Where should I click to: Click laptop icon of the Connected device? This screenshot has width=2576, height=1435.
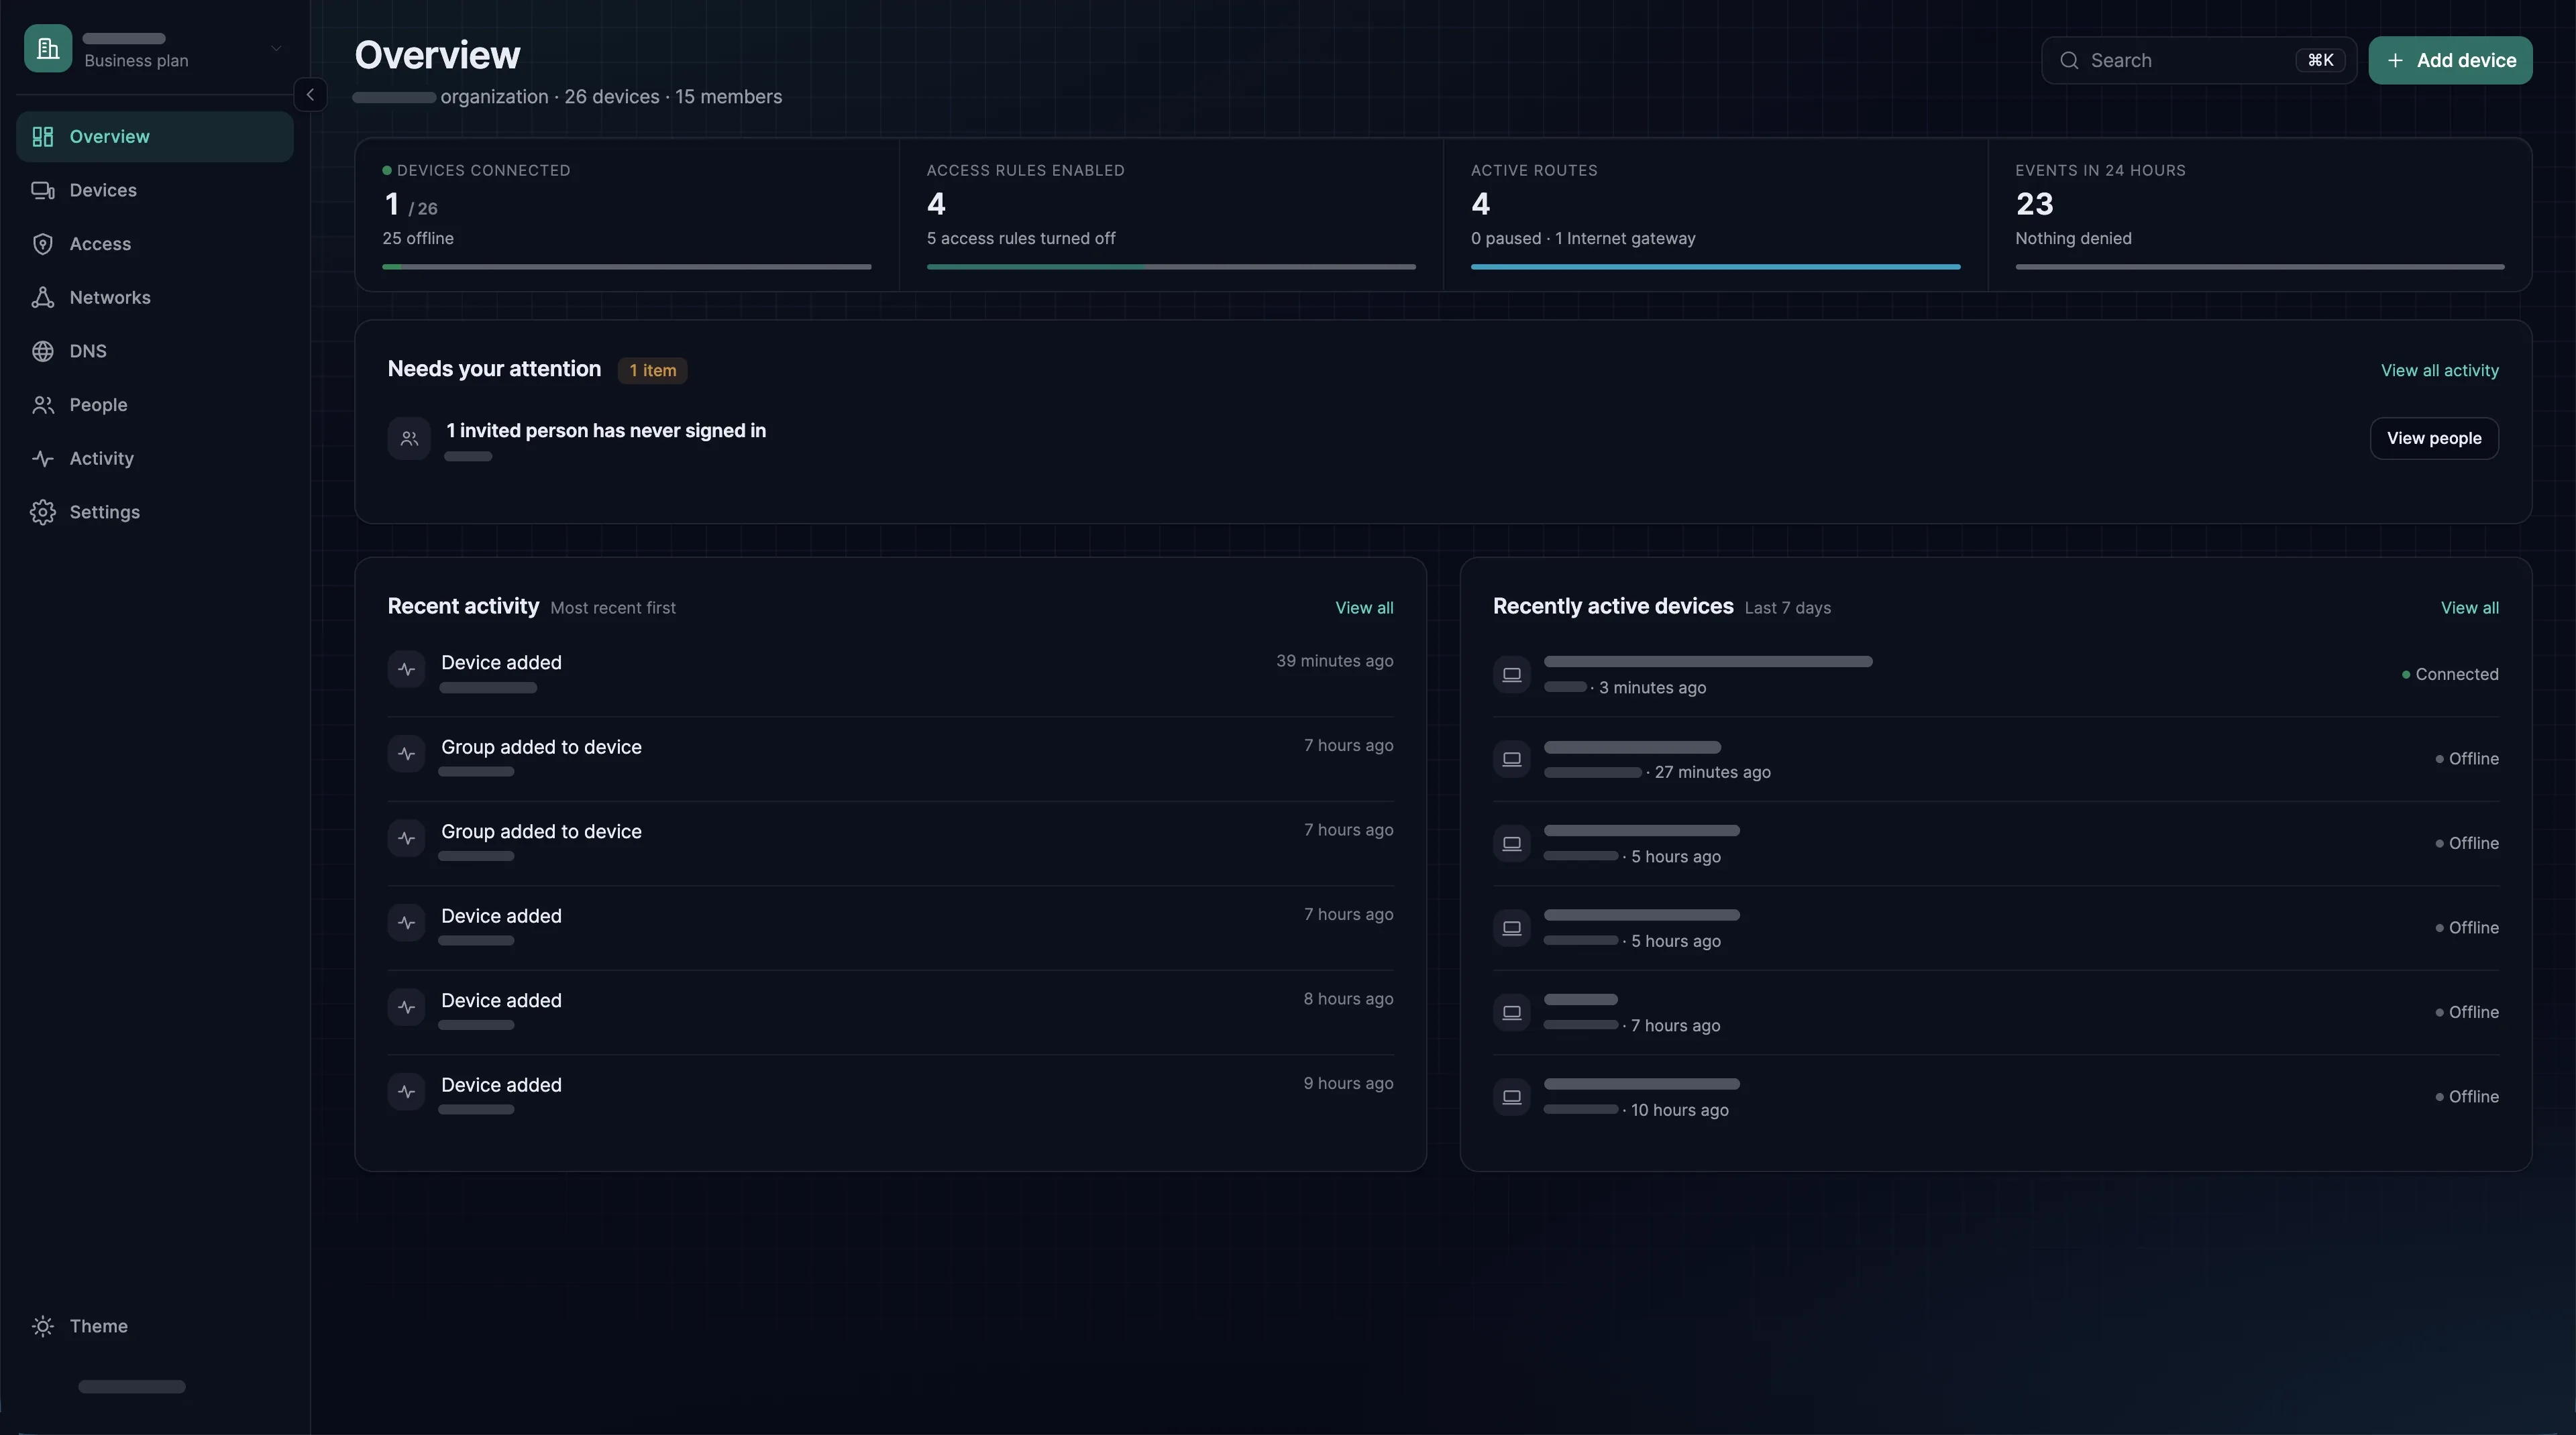[1512, 675]
